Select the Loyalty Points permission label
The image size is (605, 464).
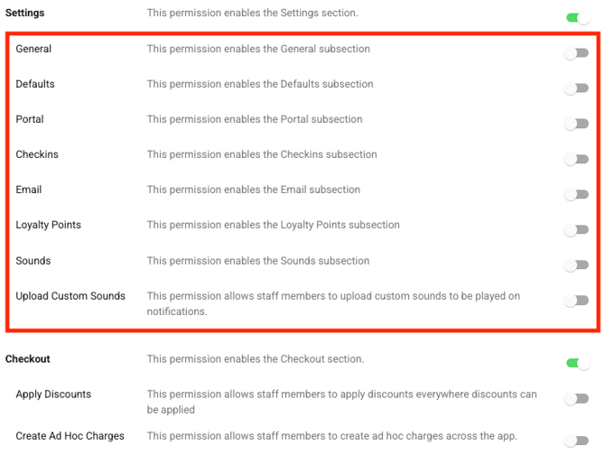pyautogui.click(x=48, y=225)
